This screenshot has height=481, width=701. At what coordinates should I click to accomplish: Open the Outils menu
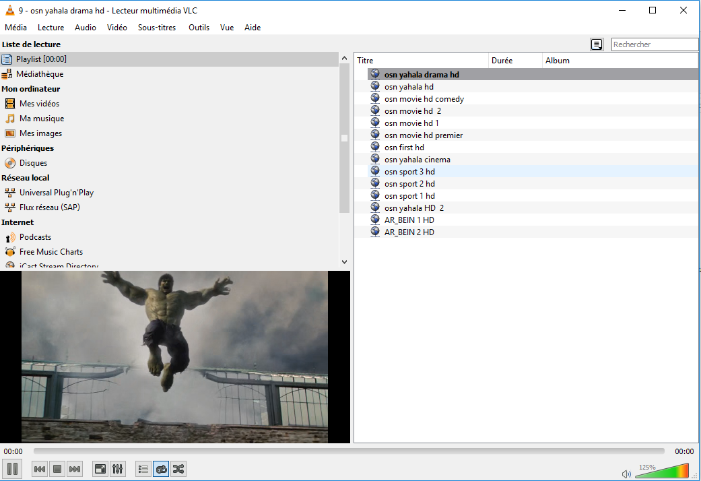(199, 28)
